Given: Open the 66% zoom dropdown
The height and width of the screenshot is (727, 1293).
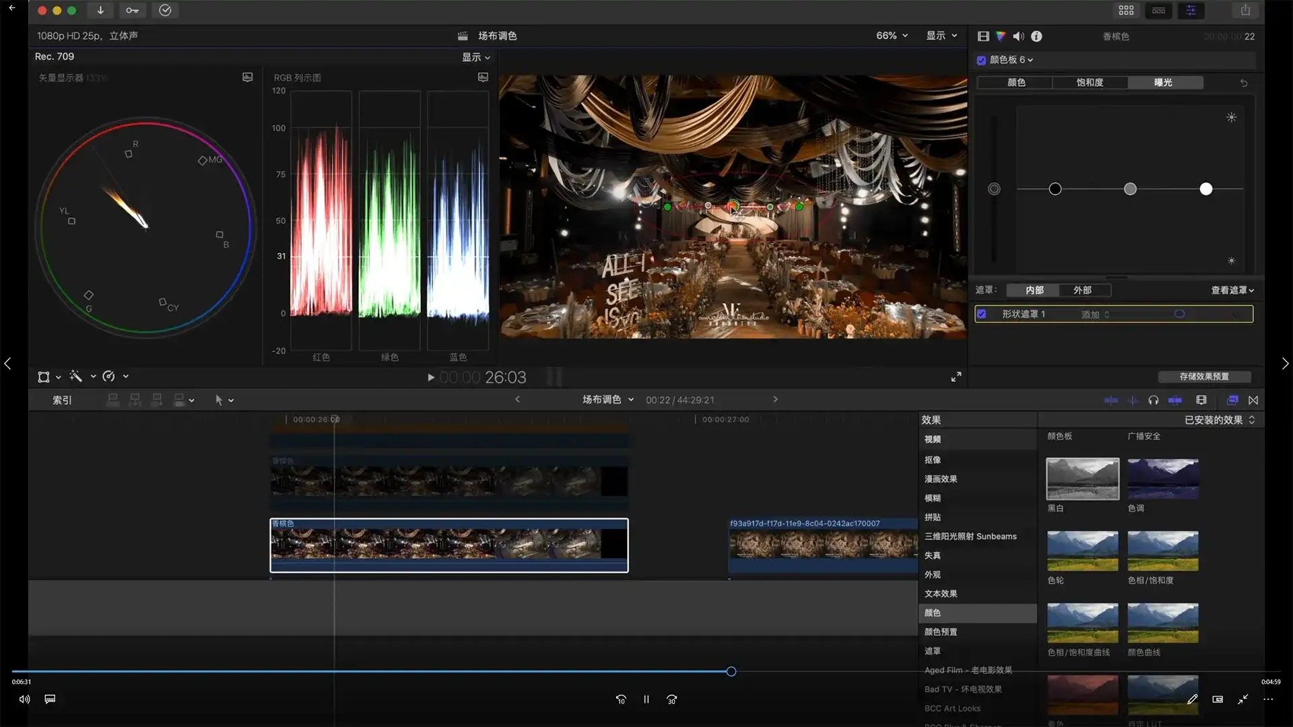Looking at the screenshot, I should (892, 36).
